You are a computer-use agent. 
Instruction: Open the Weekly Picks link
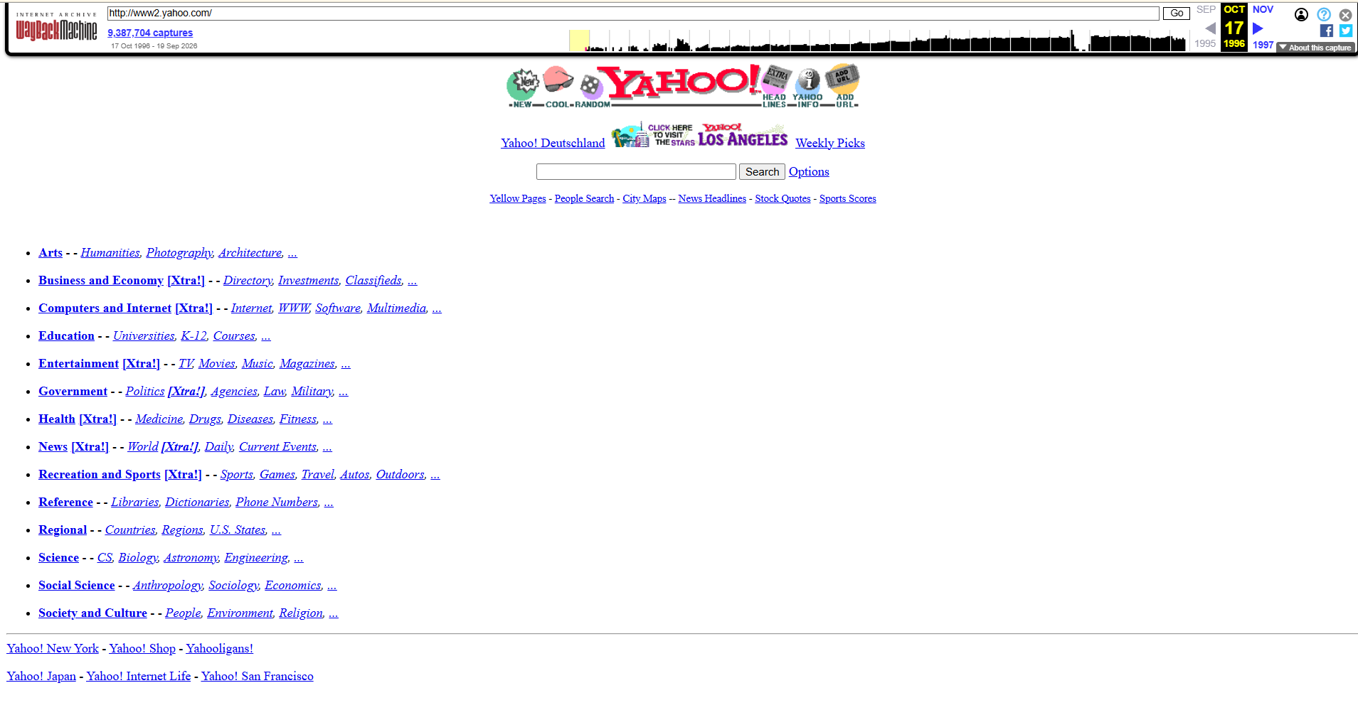tap(830, 143)
